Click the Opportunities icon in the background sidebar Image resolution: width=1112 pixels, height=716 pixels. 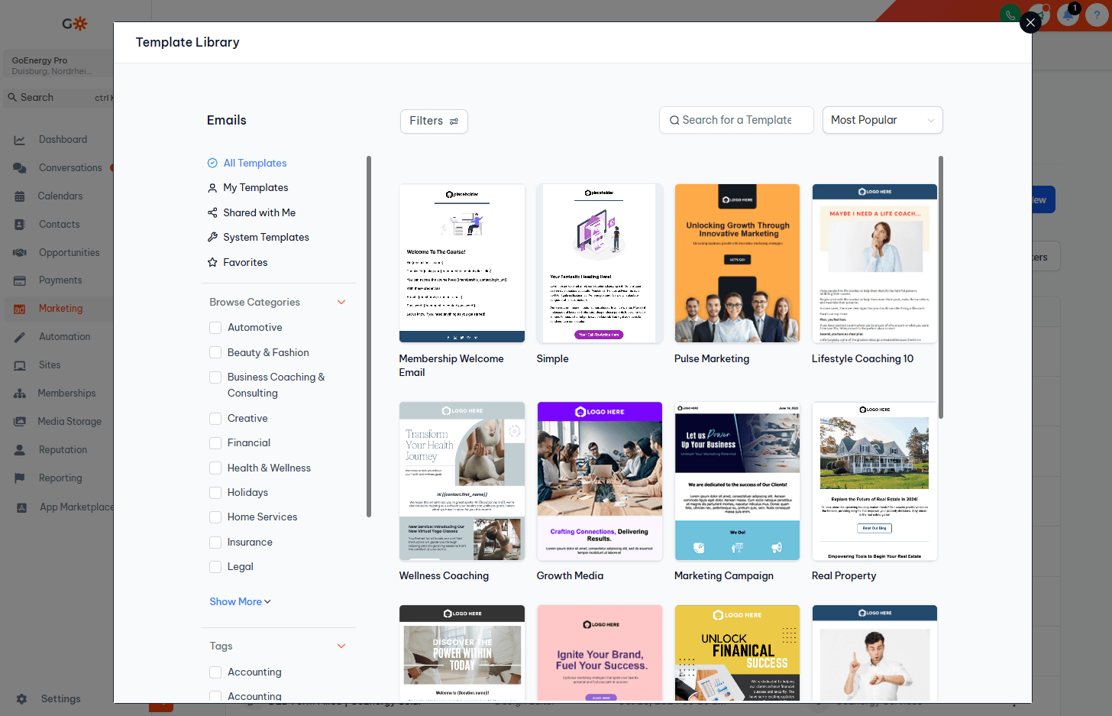tap(20, 253)
